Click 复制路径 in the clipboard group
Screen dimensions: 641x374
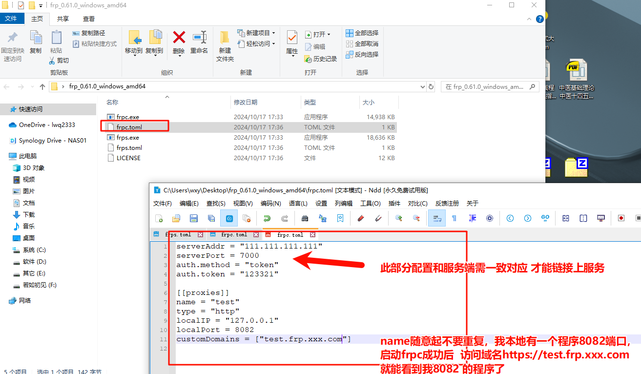click(89, 33)
